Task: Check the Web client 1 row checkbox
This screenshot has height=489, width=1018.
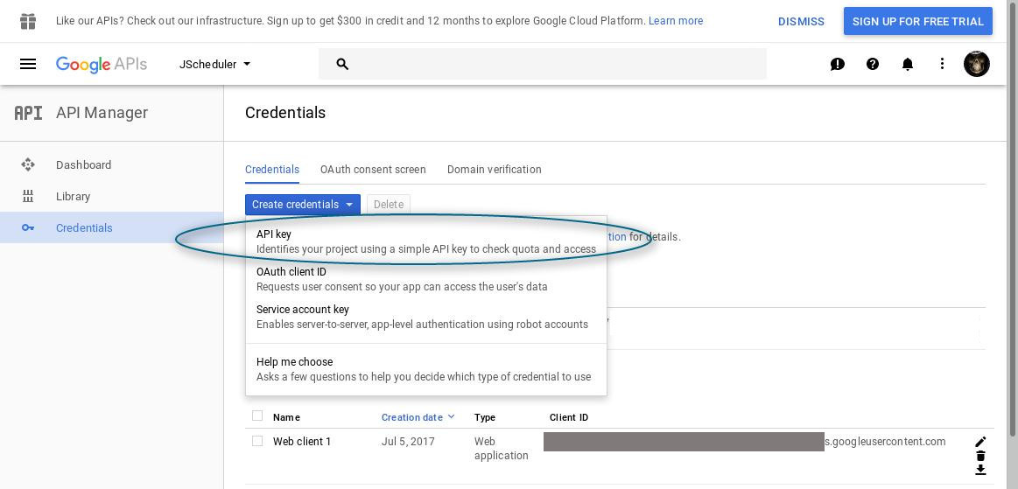Action: (257, 441)
